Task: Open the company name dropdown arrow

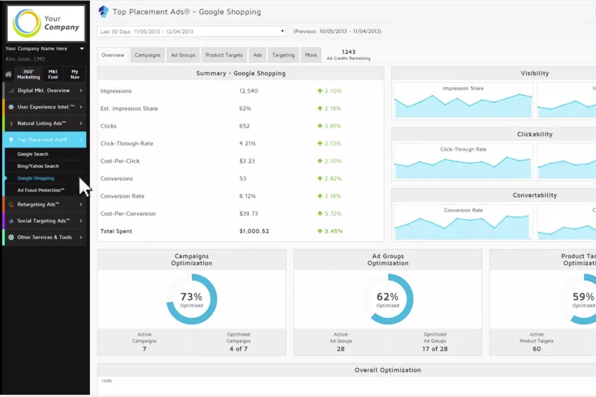Action: [x=81, y=48]
